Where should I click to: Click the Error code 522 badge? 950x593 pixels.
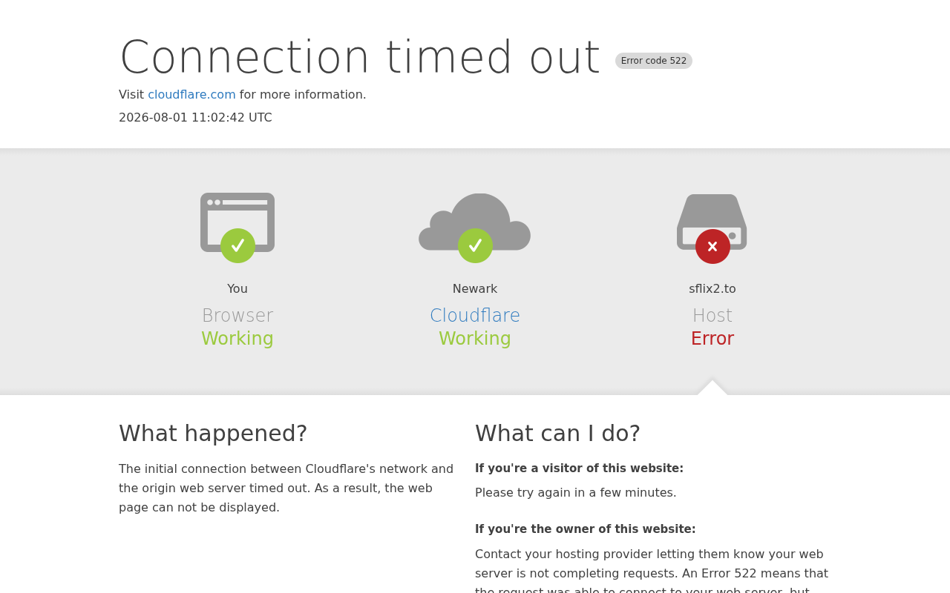(x=654, y=61)
